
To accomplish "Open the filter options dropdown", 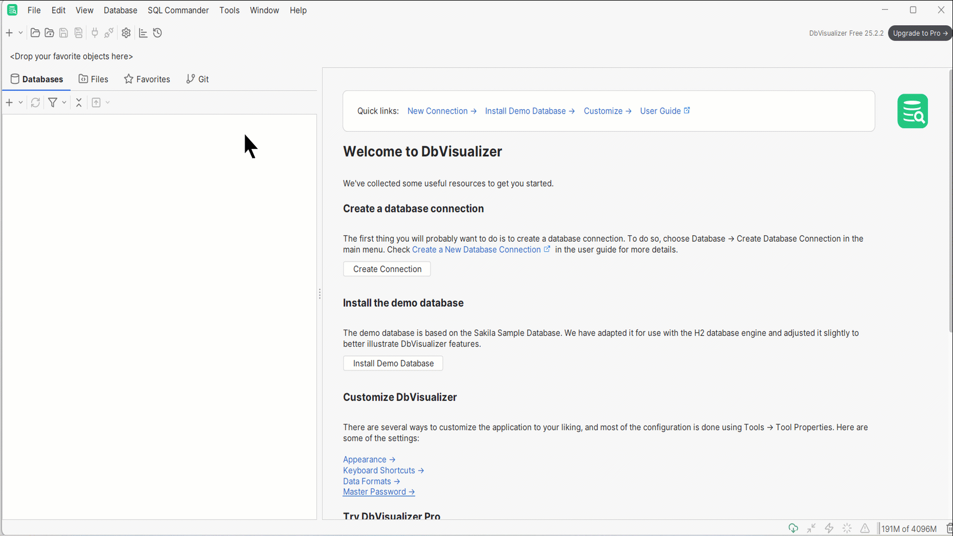I will [64, 103].
